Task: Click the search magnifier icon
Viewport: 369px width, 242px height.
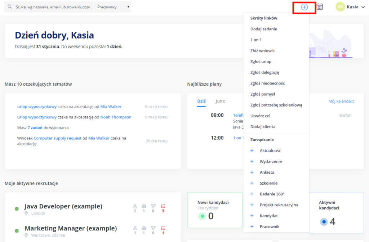Action: [x=9, y=7]
